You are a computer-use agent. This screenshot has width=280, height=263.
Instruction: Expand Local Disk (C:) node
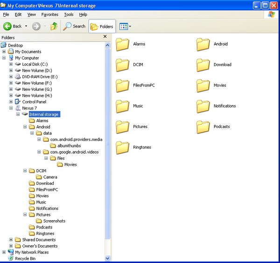coord(11,64)
